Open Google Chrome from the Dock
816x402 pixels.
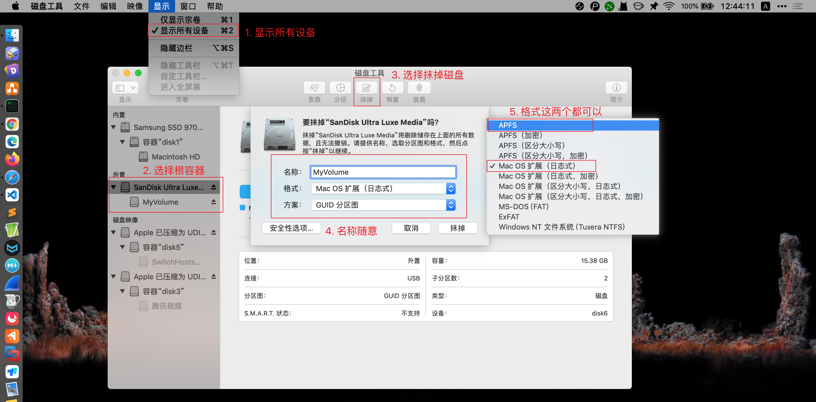pos(12,124)
